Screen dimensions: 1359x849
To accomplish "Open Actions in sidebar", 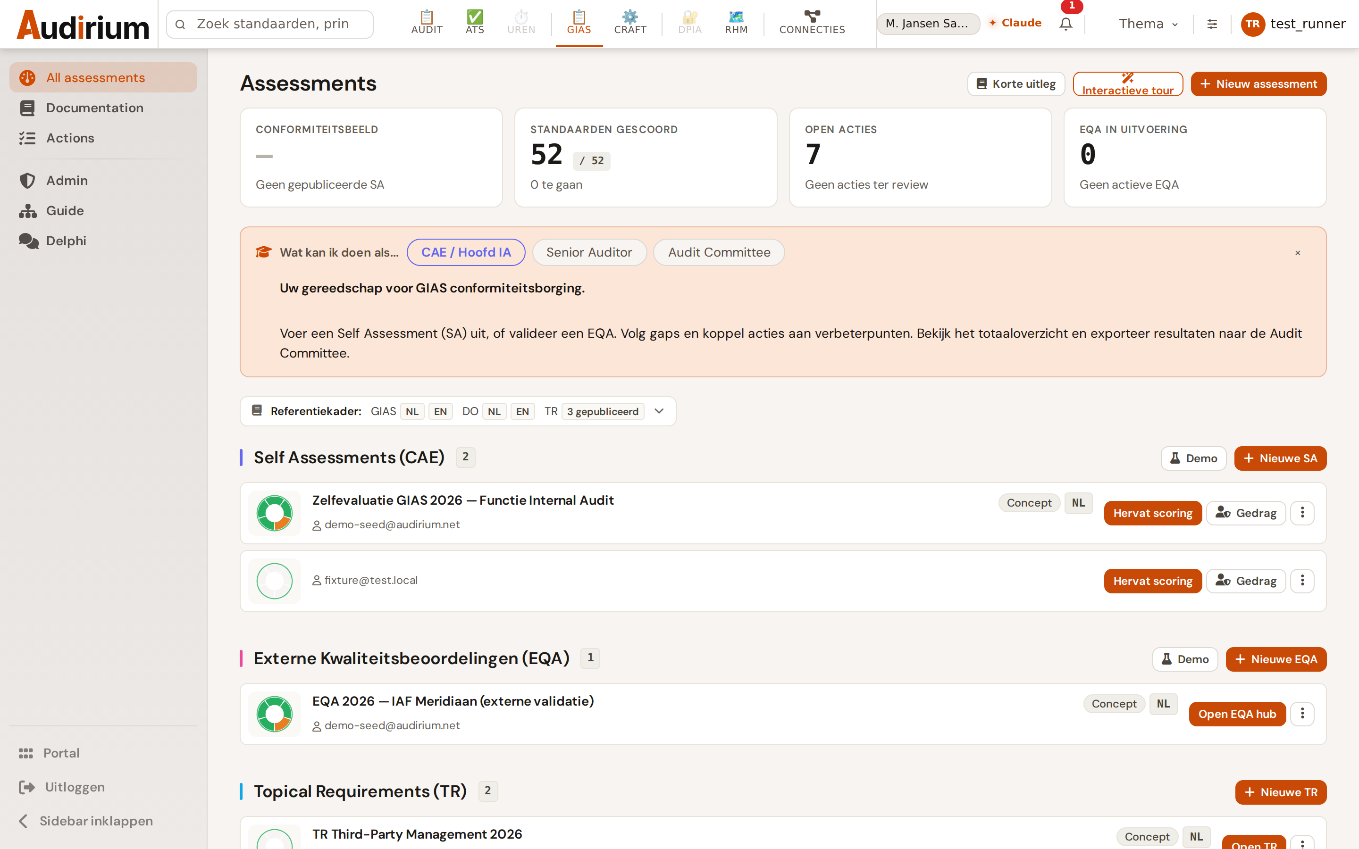I will 103,138.
